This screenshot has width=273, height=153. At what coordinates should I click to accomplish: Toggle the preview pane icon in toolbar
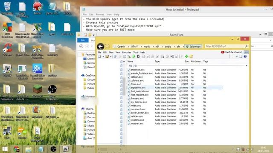(241, 57)
